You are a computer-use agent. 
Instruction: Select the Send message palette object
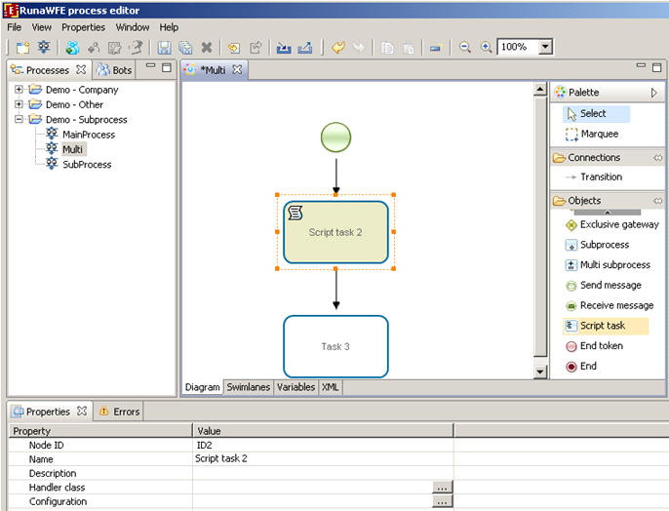click(x=610, y=286)
